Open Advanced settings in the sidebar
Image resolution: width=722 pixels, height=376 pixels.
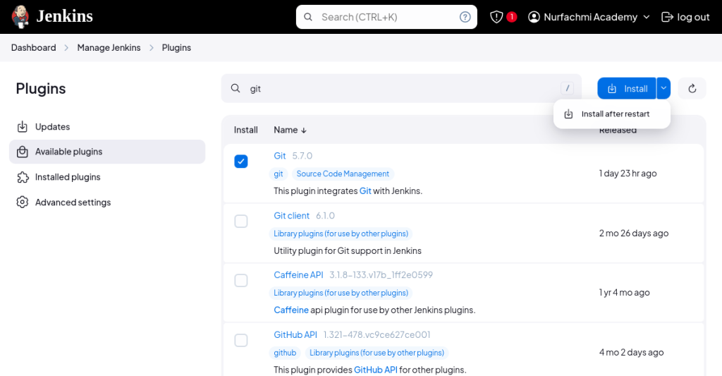(x=107, y=202)
